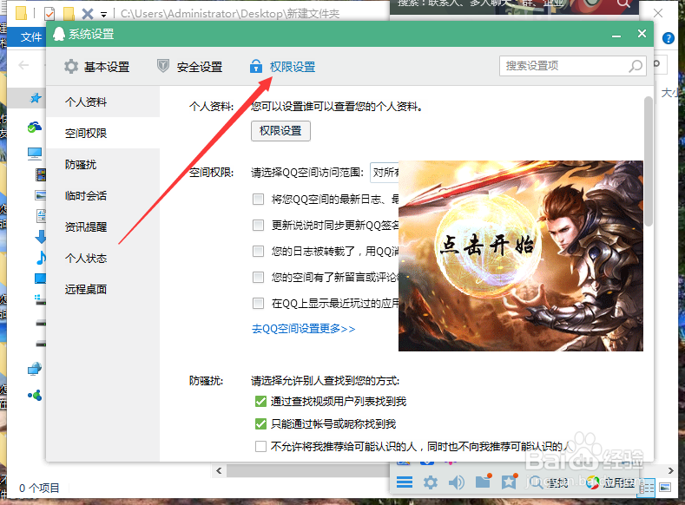Click the star favorites icon in QQ bottom bar
The image size is (685, 505).
pyautogui.click(x=509, y=482)
